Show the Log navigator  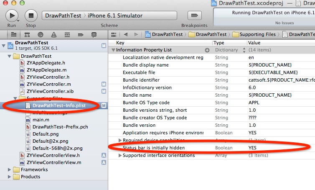(94, 35)
